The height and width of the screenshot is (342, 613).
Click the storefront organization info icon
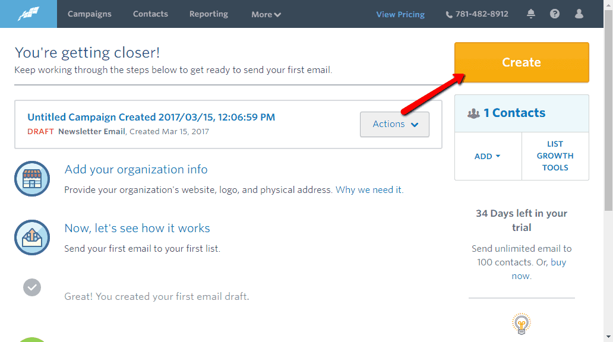[32, 179]
